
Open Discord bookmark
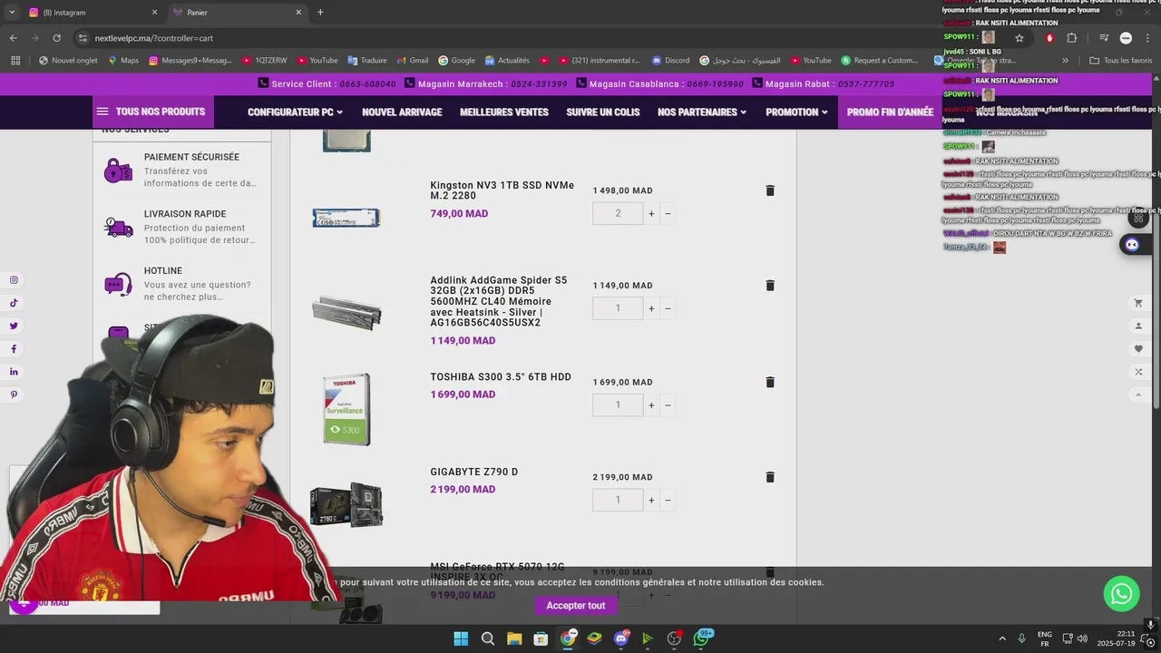pyautogui.click(x=670, y=61)
